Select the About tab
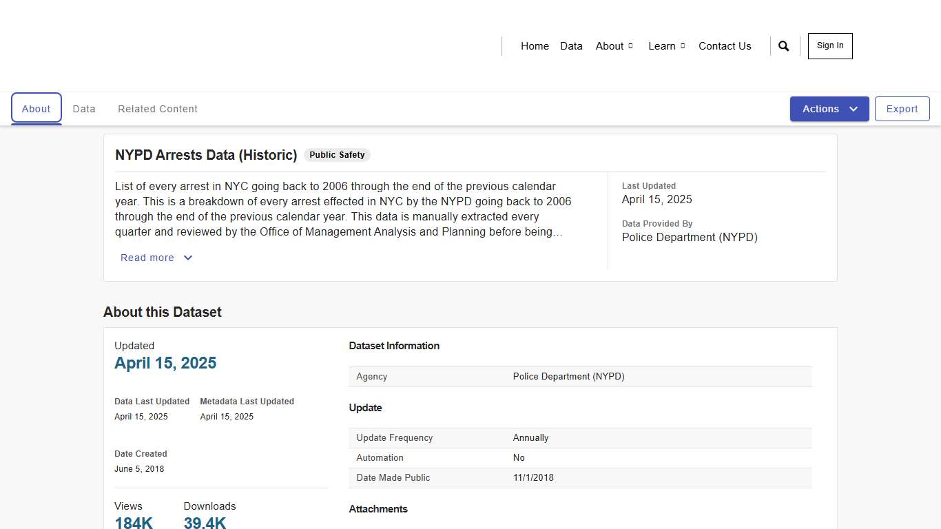This screenshot has width=941, height=529. 36,108
